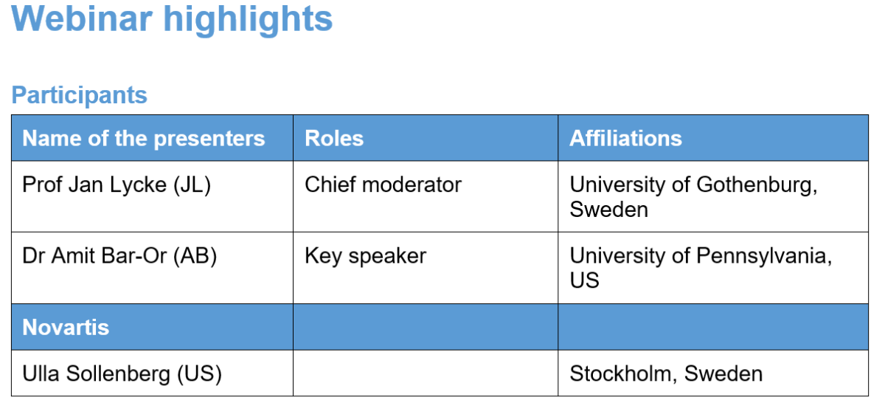Select the Prof Jan Lycke (JL) cell
The height and width of the screenshot is (417, 885).
[x=152, y=196]
